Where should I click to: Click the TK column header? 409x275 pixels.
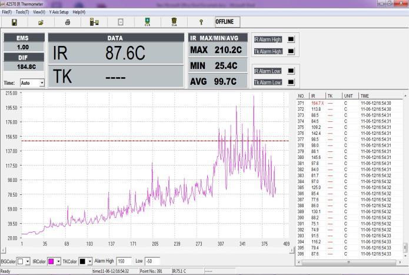click(x=334, y=96)
